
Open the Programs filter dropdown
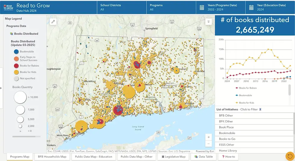point(171,7)
